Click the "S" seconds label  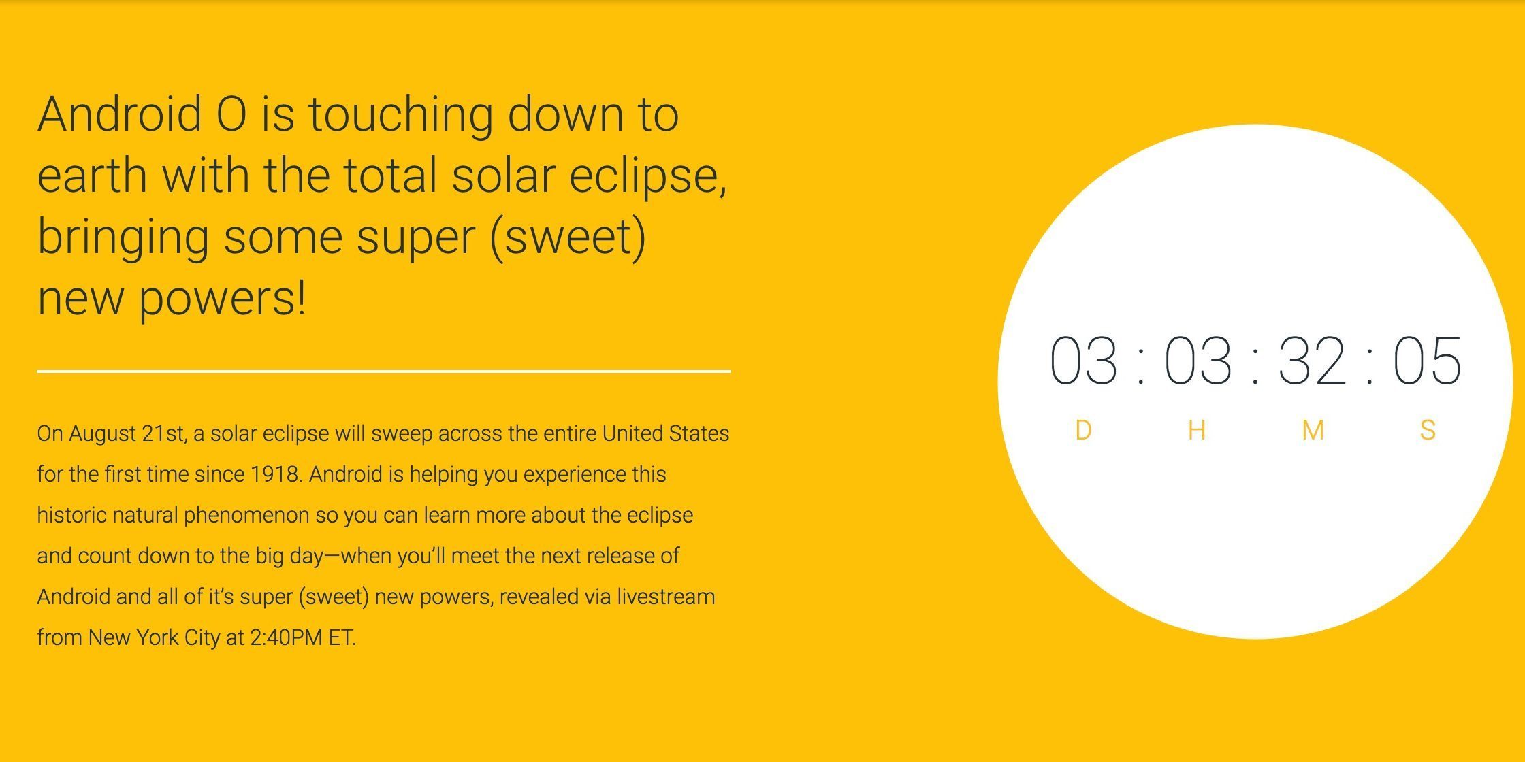coord(1428,431)
